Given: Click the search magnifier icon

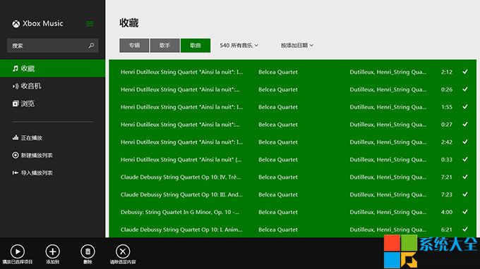Looking at the screenshot, I should [91, 46].
